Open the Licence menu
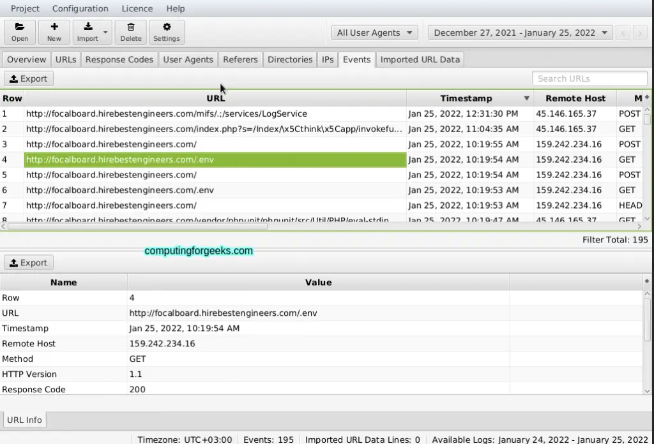 [x=137, y=8]
